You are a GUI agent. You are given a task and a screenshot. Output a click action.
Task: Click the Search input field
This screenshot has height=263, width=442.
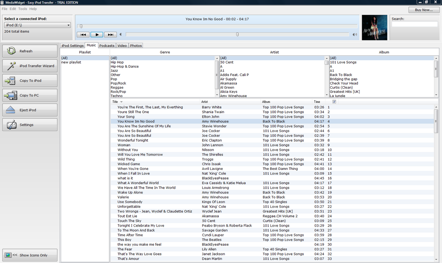pos(415,24)
